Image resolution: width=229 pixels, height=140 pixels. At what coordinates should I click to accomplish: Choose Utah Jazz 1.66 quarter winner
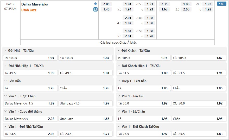click(x=86, y=119)
